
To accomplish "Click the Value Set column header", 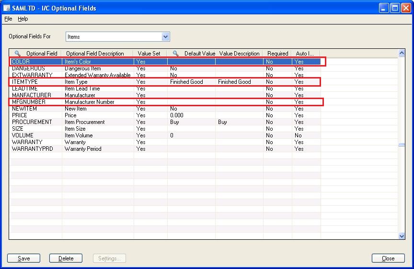I will (150, 54).
